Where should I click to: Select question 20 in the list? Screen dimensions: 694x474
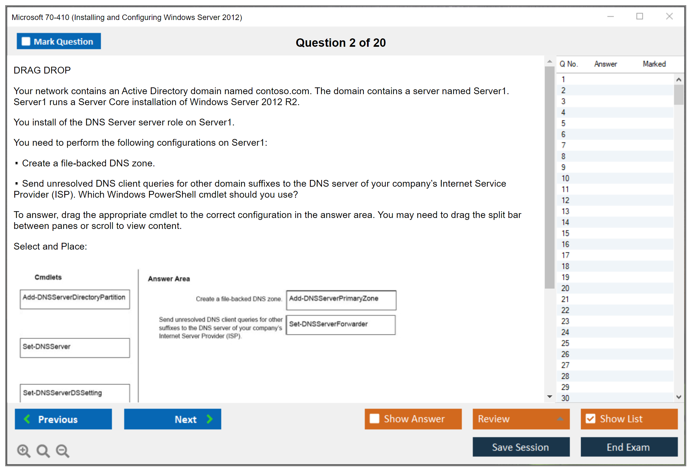coord(565,288)
